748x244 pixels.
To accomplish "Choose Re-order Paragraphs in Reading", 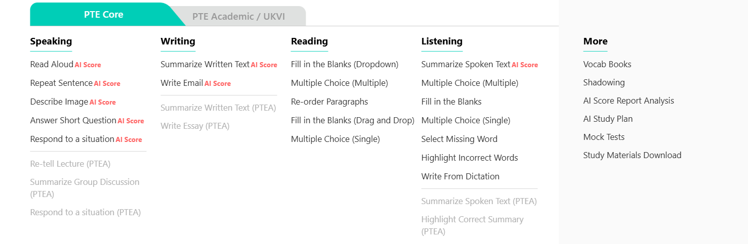I will (329, 102).
